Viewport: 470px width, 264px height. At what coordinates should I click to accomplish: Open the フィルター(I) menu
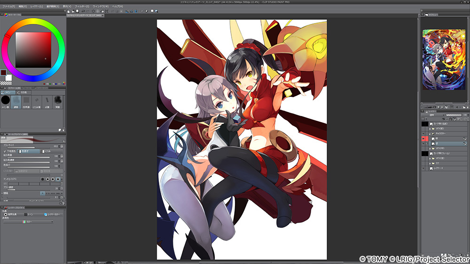(x=82, y=6)
